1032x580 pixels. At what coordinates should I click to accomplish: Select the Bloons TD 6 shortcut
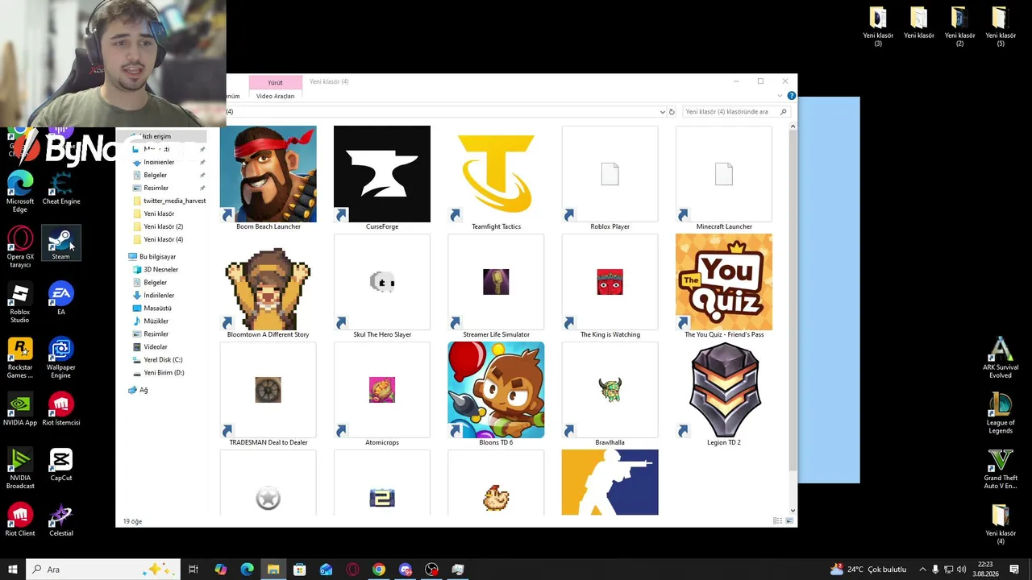[496, 395]
